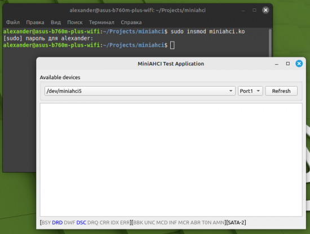
Task: Open the Терминал menu
Action: pyautogui.click(x=101, y=22)
